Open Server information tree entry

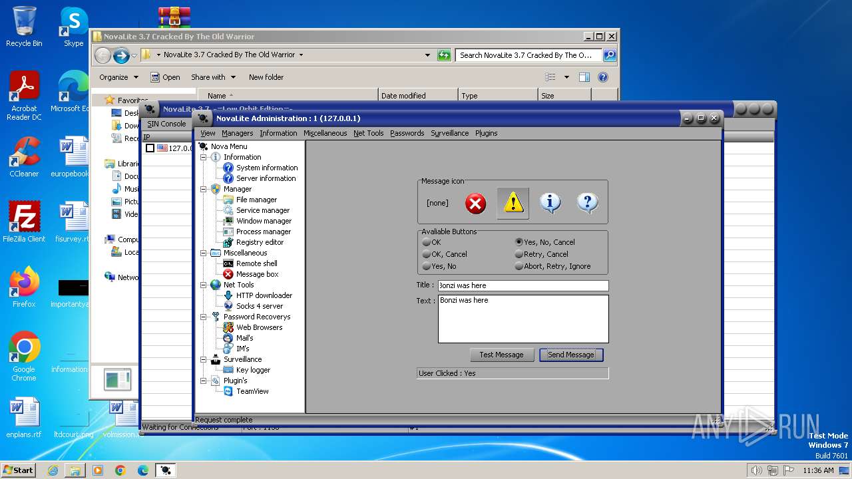(266, 178)
